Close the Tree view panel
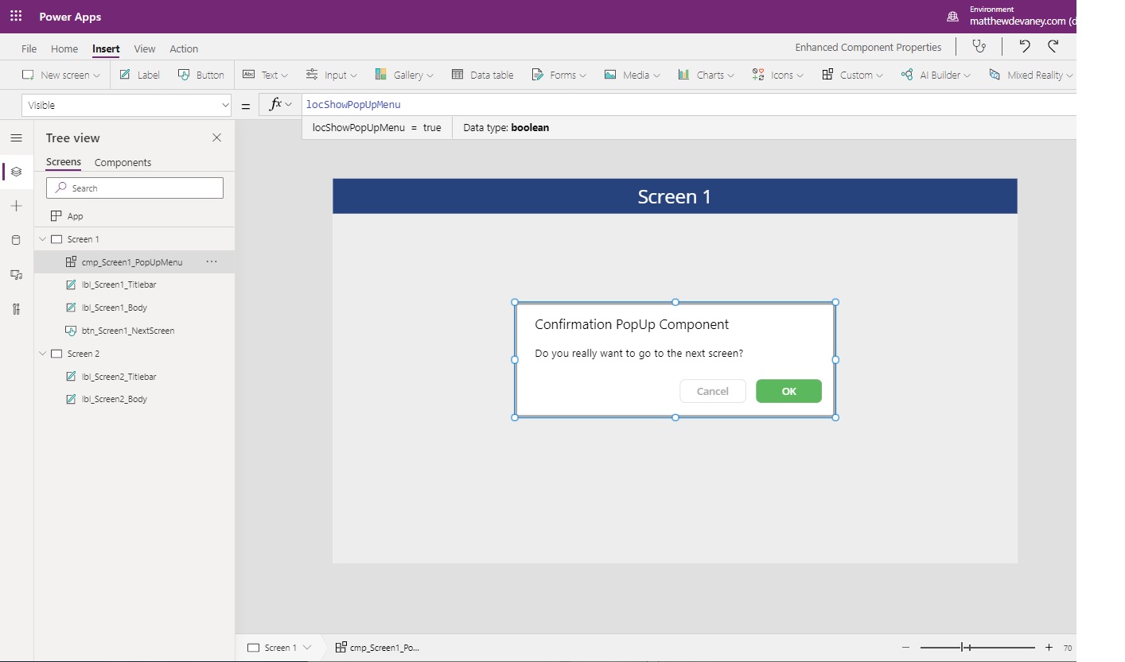The image size is (1125, 662). 216,137
